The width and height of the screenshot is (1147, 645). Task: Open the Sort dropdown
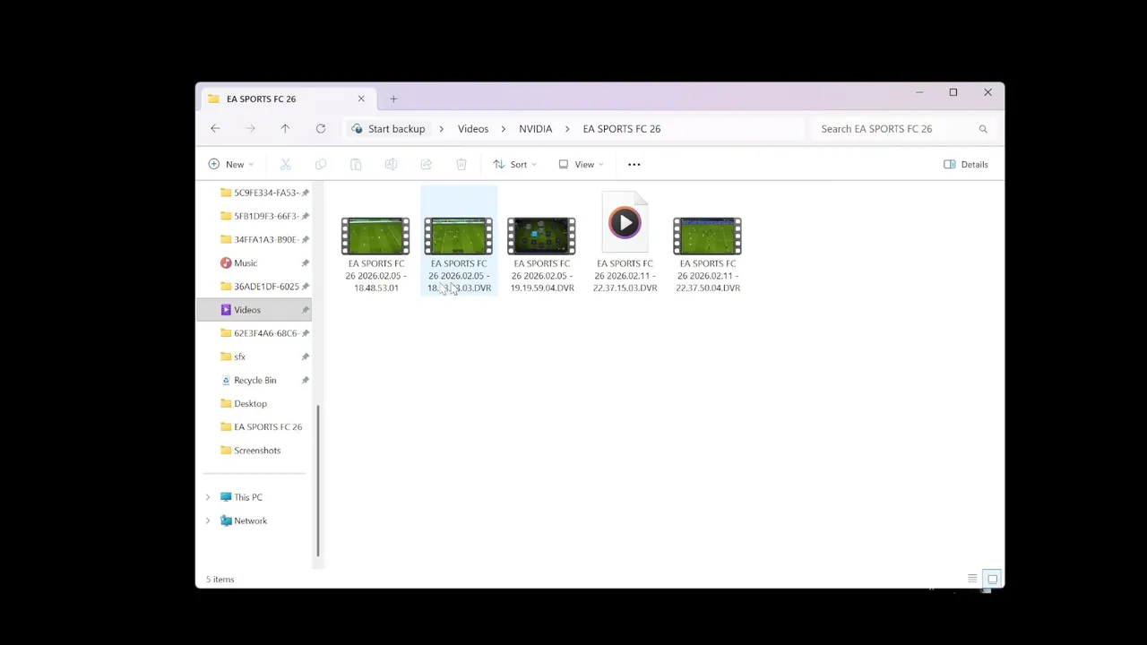(x=514, y=164)
